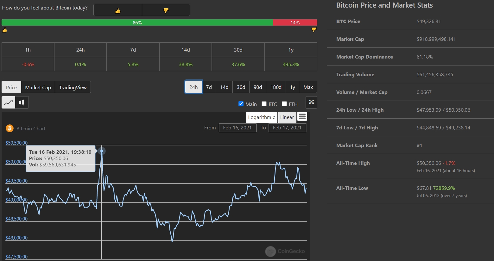Click the 7d change value 5.8%
Image resolution: width=494 pixels, height=261 pixels.
tap(133, 64)
